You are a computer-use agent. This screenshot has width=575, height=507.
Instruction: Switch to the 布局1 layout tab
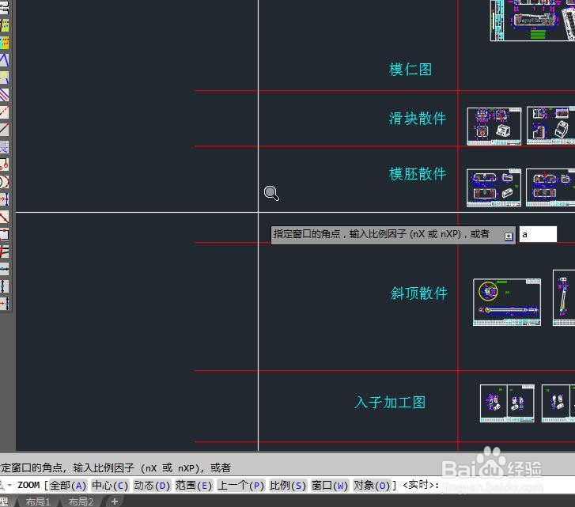[38, 501]
